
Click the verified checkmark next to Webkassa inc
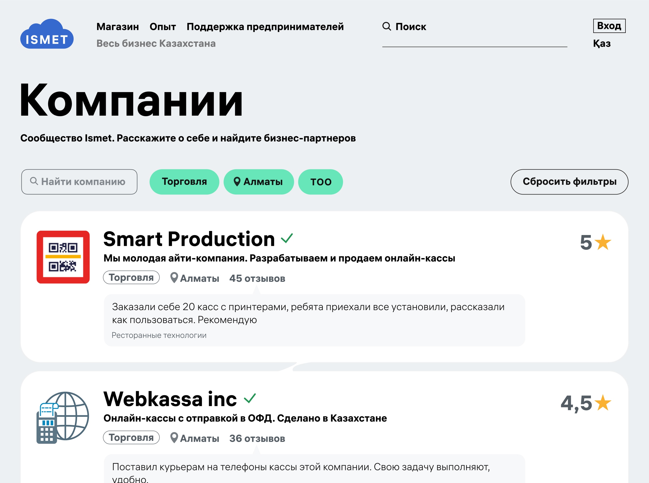tap(250, 398)
